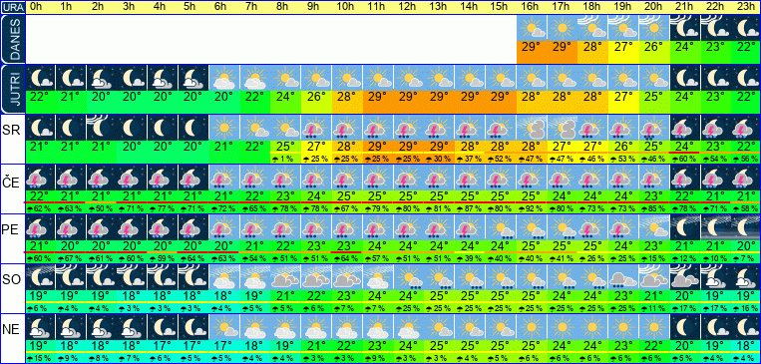Click the URA header label
Image resolution: width=761 pixels, height=364 pixels.
coord(12,7)
